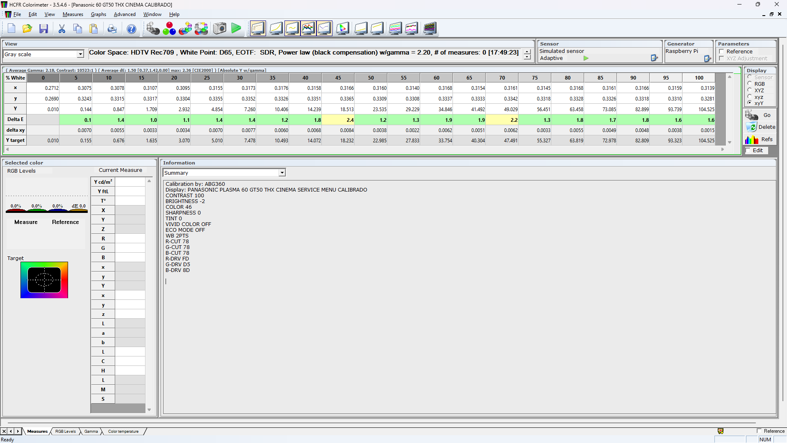Viewport: 787px width, 443px height.
Task: Open the Edit menu
Action: (33, 14)
